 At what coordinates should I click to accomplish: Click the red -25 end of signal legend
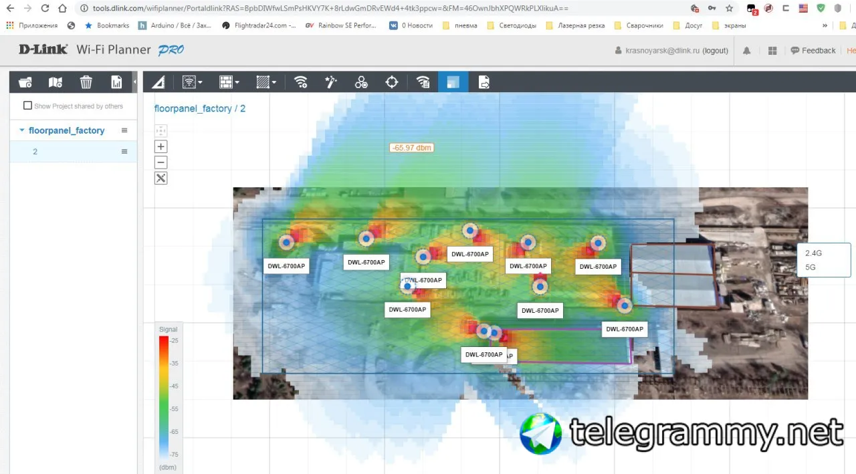pos(164,341)
